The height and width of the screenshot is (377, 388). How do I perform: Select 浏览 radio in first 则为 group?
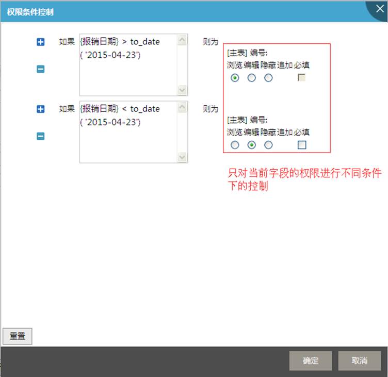click(x=235, y=78)
